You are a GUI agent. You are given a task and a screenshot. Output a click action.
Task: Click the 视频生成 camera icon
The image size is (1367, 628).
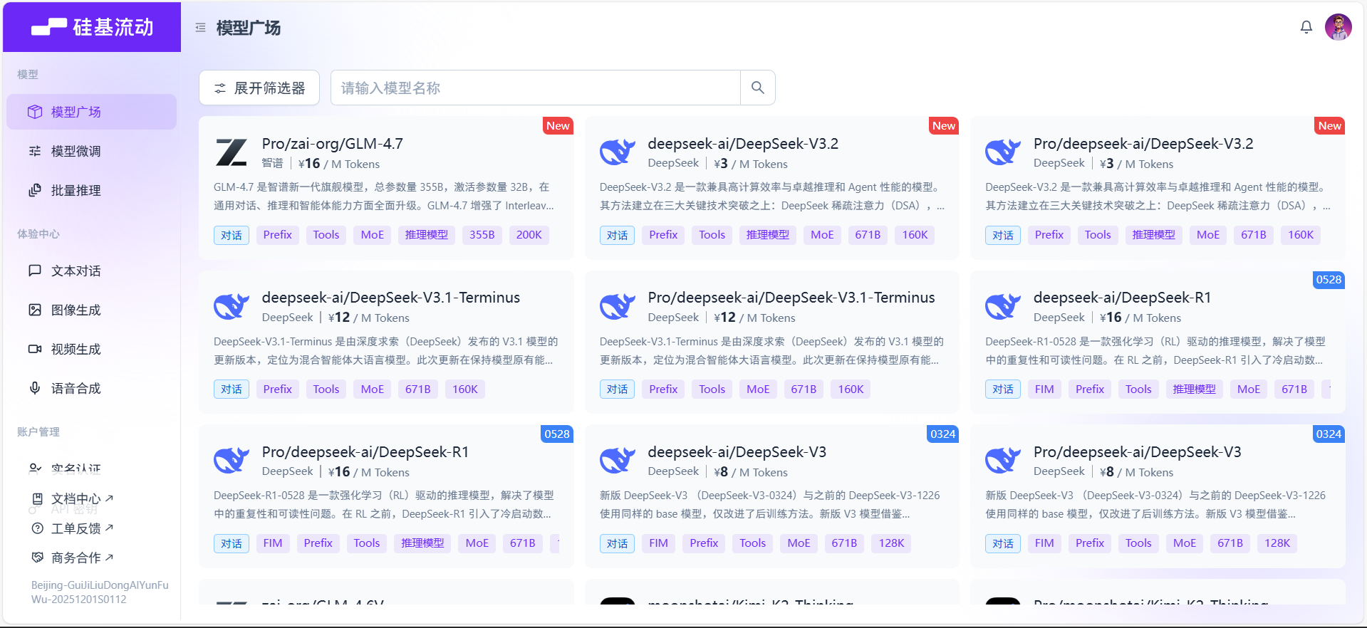coord(35,349)
